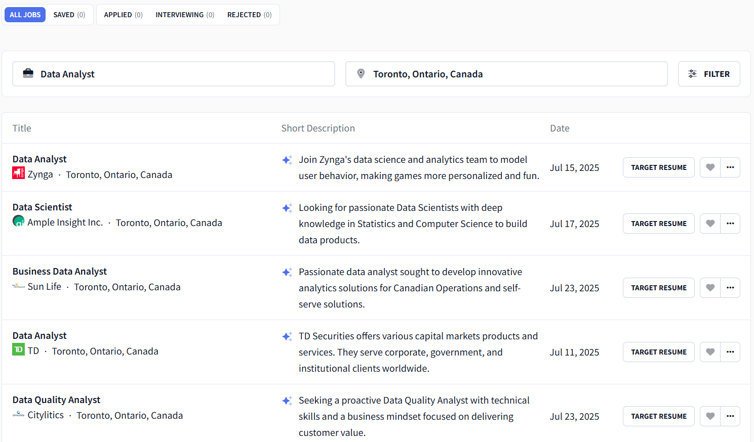The height and width of the screenshot is (442, 754).
Task: Save the Zynga Data Analyst job with heart
Action: pos(710,167)
